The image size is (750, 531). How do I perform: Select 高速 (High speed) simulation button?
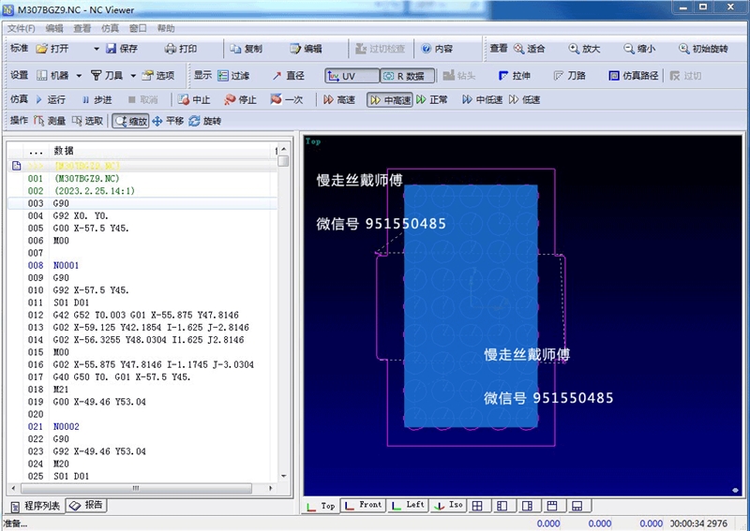pos(339,99)
